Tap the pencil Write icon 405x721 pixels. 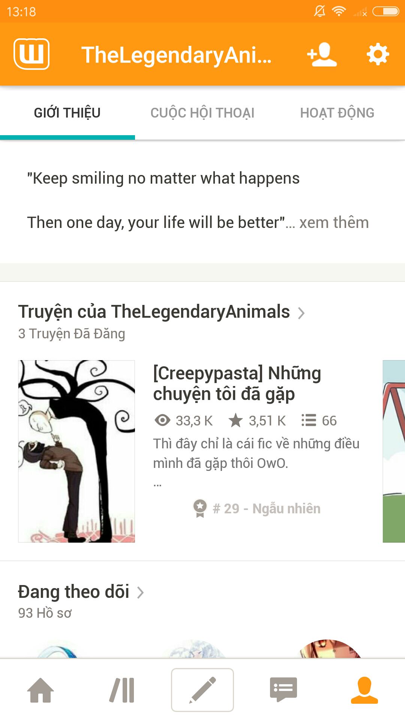click(202, 690)
